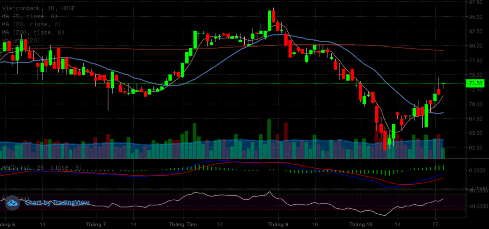489x229 pixels.
Task: Select the MA (200, close, 0) indicator label
Action: click(33, 33)
